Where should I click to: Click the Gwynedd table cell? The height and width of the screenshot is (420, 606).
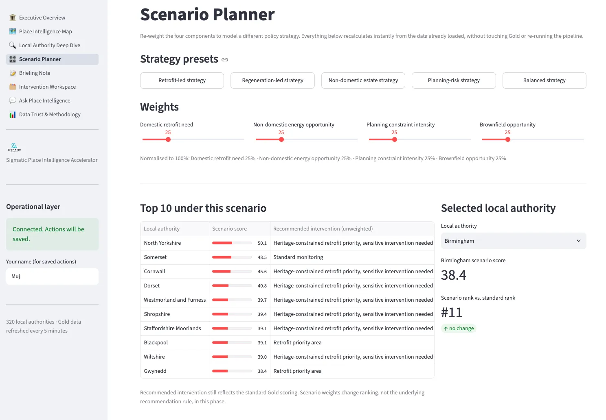(175, 371)
